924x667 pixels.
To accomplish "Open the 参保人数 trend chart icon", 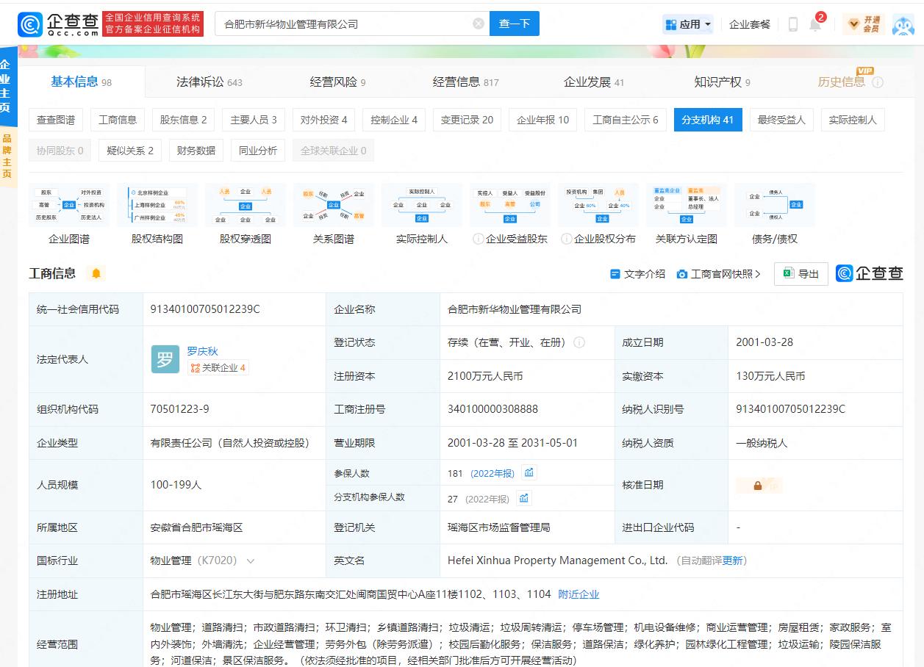I will (x=529, y=472).
